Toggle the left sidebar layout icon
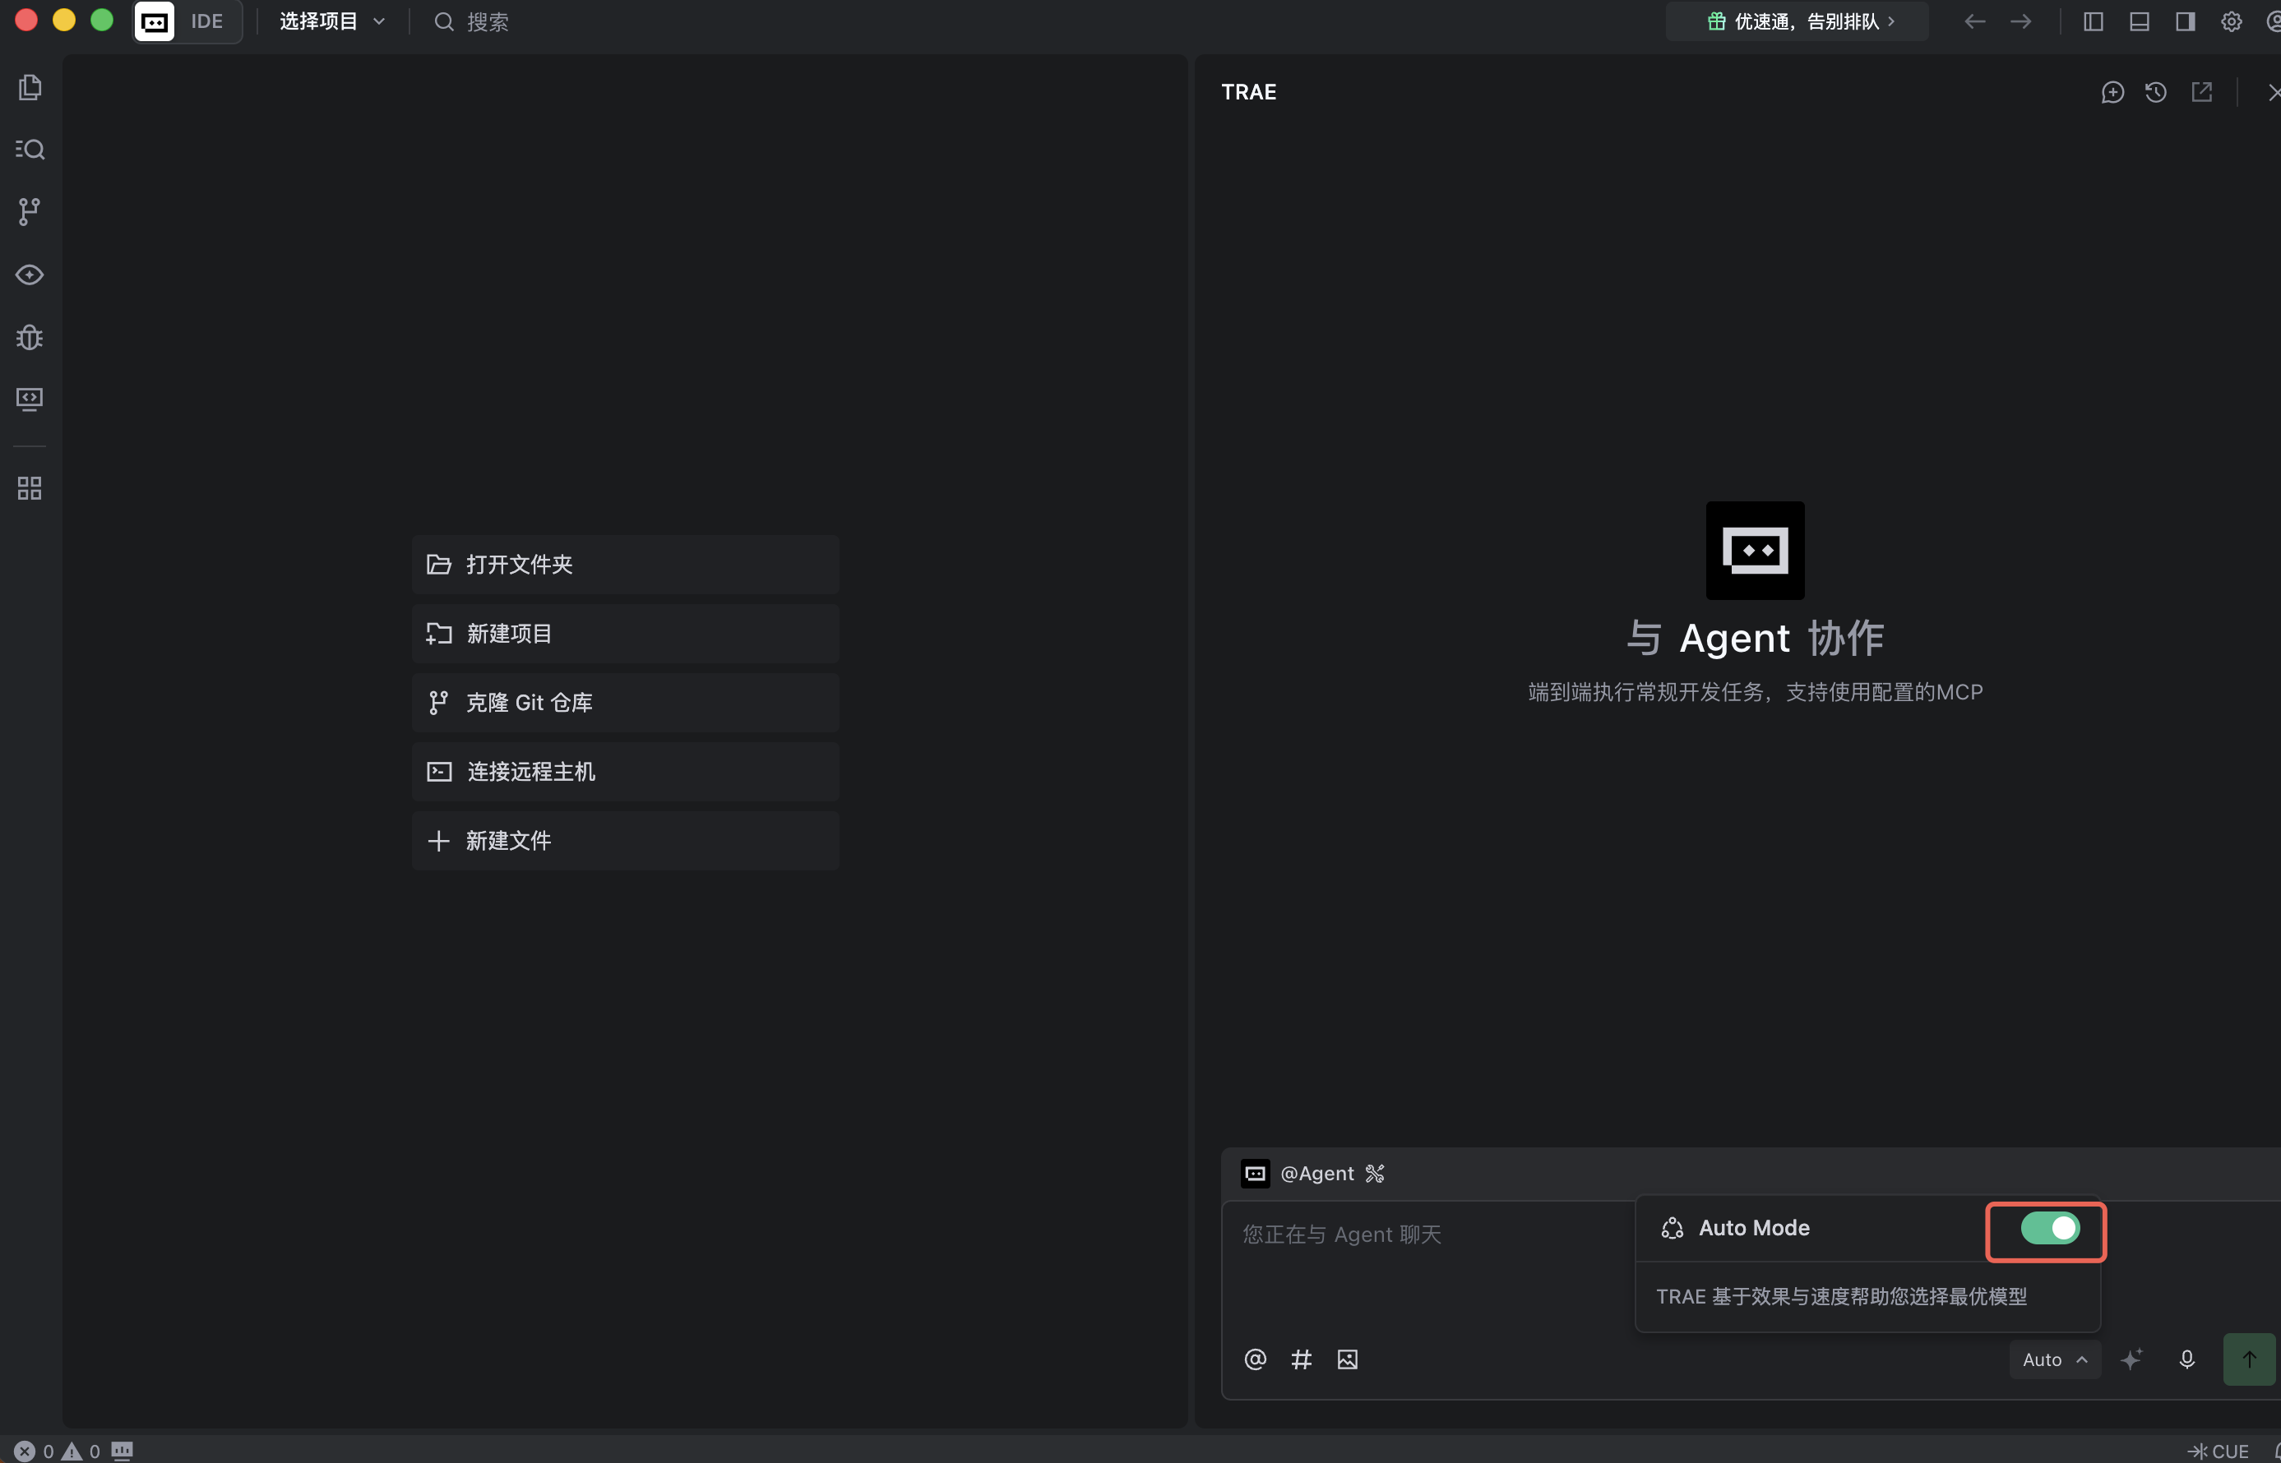This screenshot has height=1463, width=2281. click(2093, 21)
